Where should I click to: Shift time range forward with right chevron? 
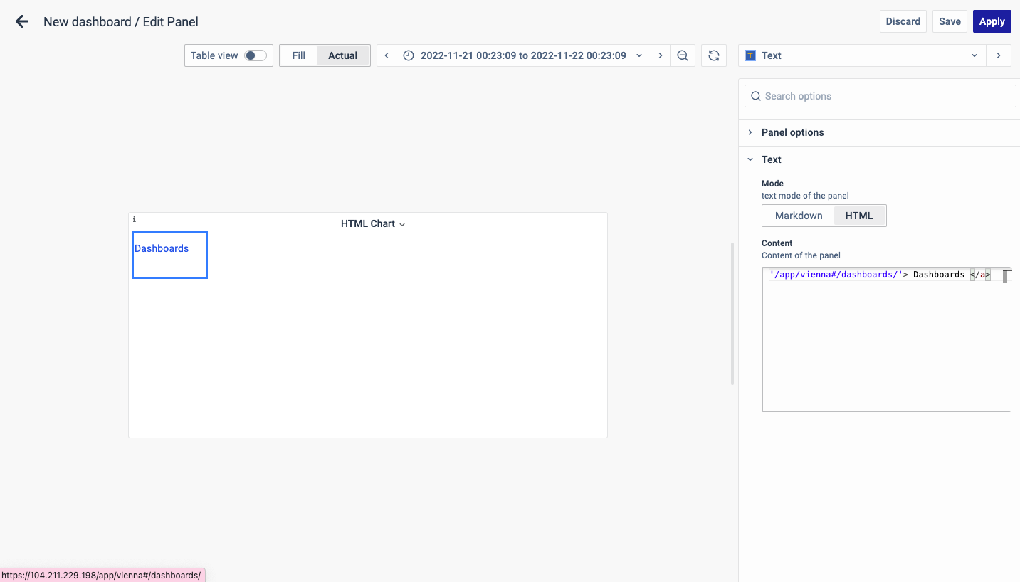(661, 55)
